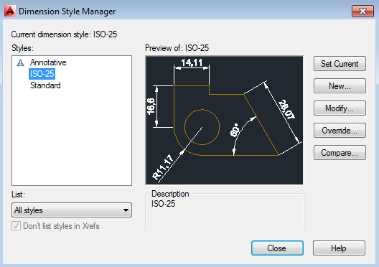
Task: Open Help for Dimension Style Manager
Action: pos(339,248)
